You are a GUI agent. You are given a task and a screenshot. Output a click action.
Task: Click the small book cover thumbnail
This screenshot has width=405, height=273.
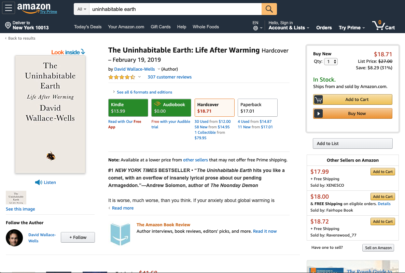16,198
